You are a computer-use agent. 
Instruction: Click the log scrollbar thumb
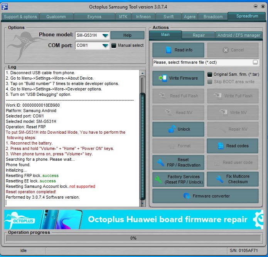[x=142, y=146]
